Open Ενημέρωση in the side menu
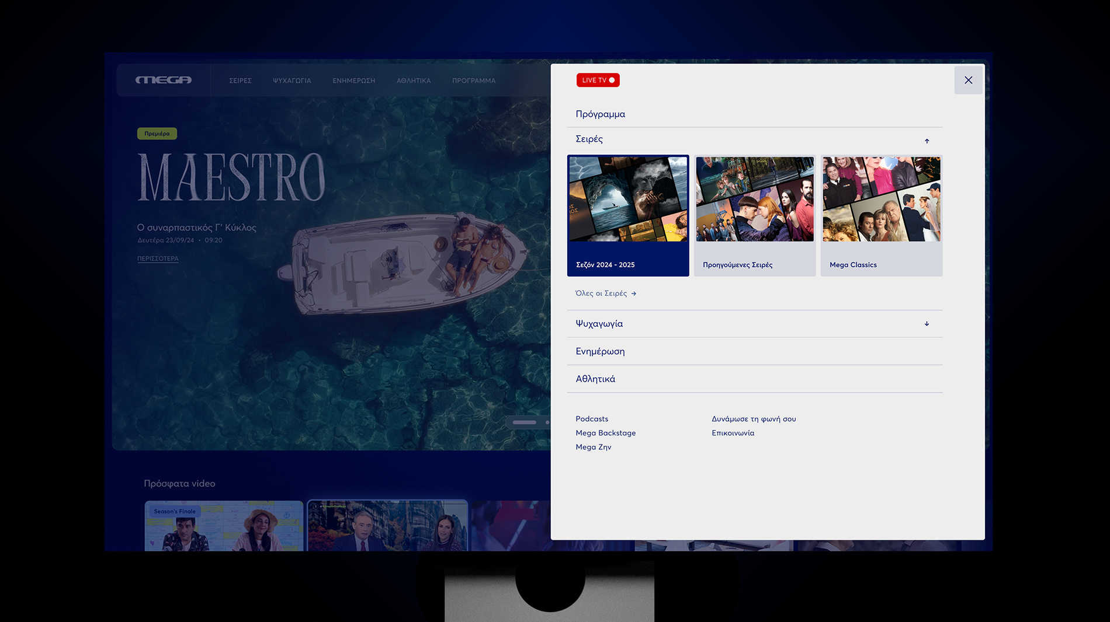The height and width of the screenshot is (622, 1110). [x=600, y=351]
